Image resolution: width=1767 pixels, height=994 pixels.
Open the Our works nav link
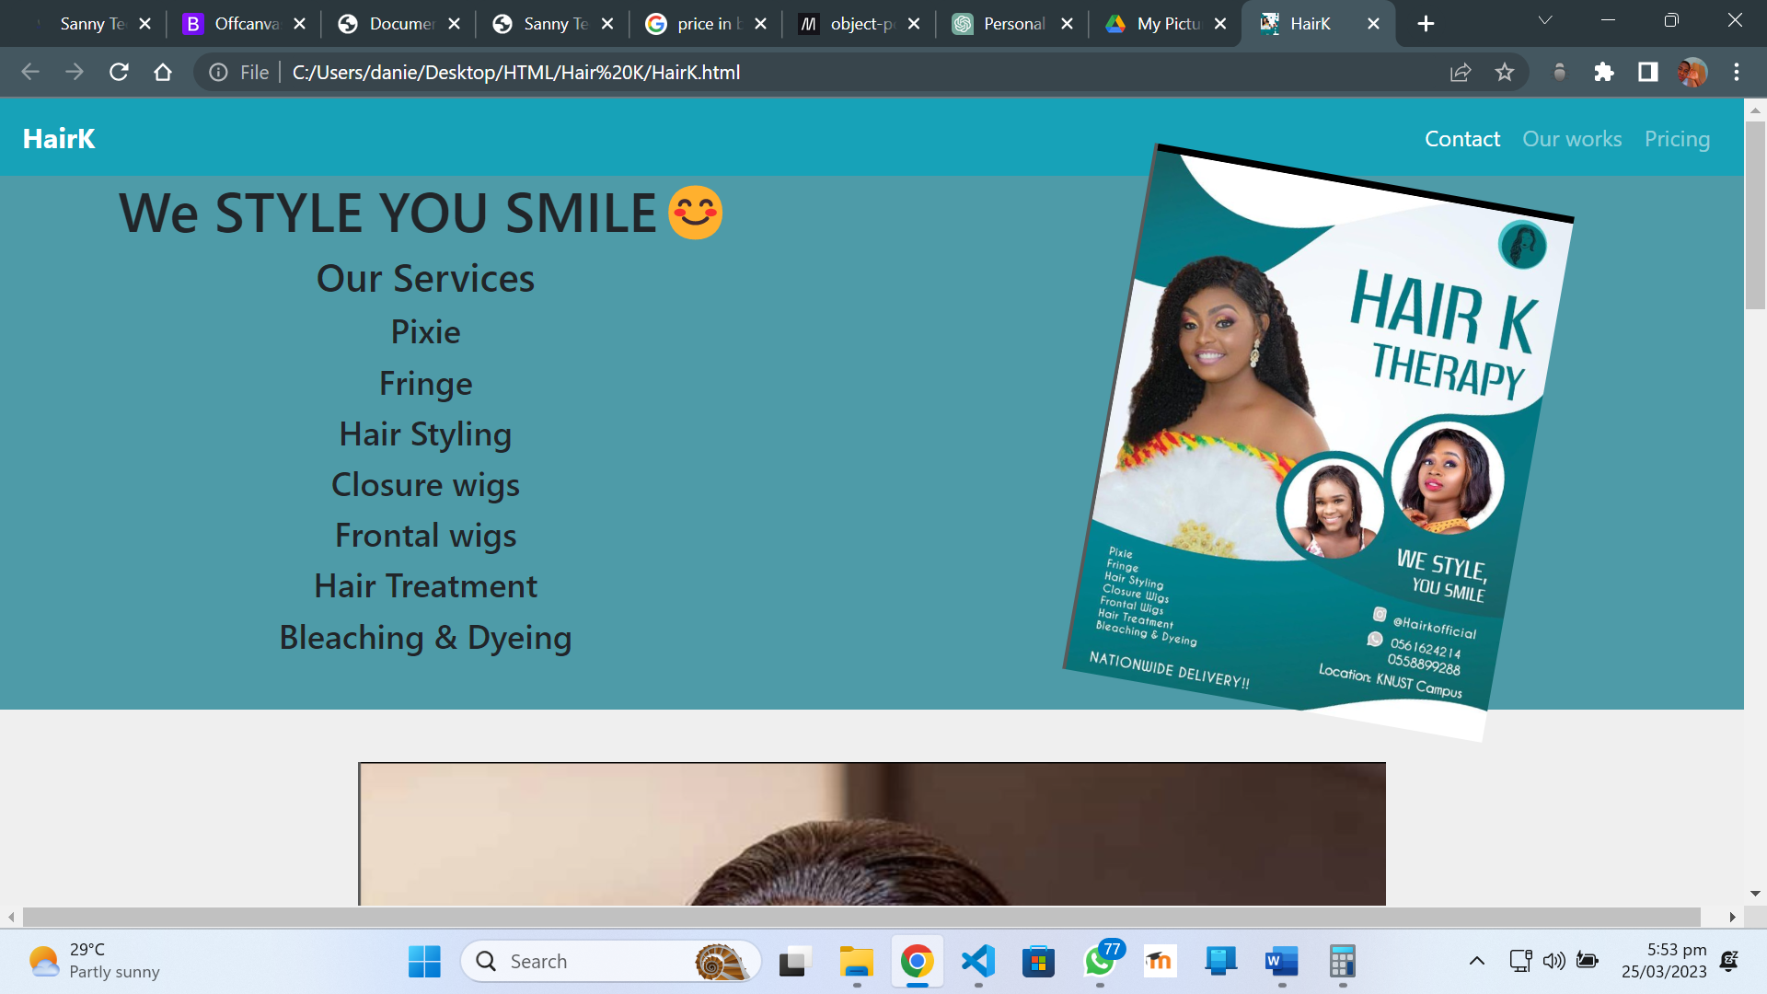point(1572,139)
